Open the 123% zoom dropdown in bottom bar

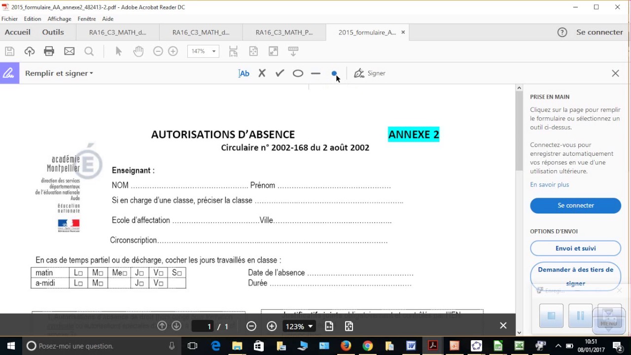(x=310, y=326)
